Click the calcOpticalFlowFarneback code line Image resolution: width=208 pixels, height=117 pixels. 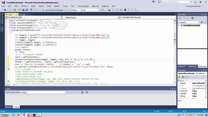click(x=54, y=59)
